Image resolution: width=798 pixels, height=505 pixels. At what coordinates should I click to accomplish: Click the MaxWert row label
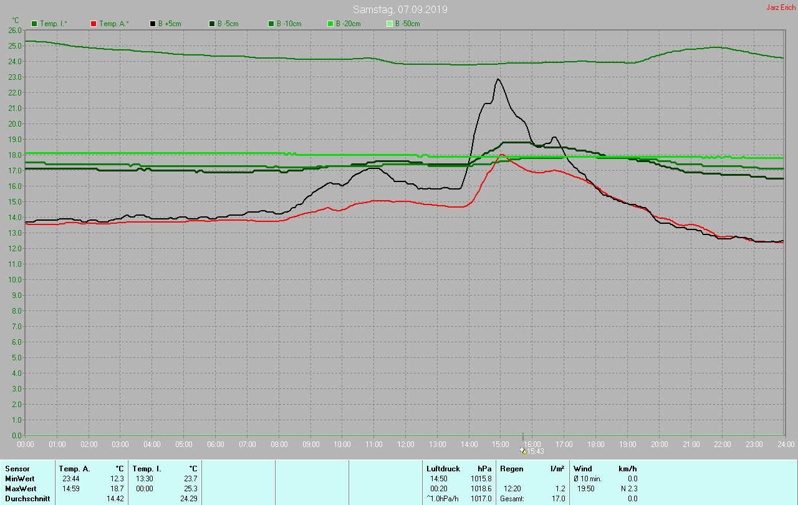point(21,488)
